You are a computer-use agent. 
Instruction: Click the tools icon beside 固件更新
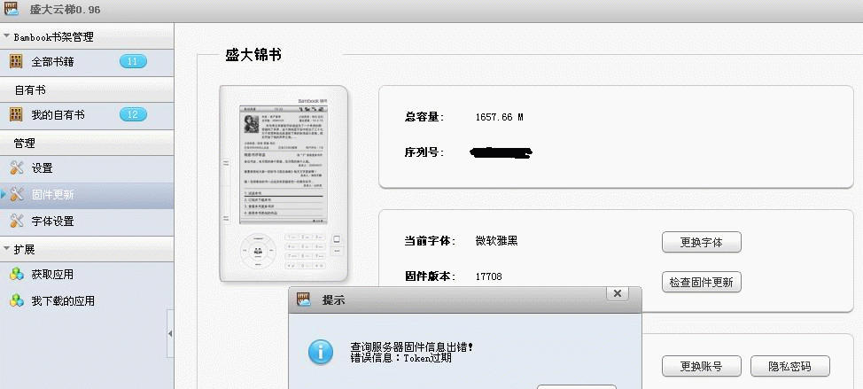click(17, 194)
